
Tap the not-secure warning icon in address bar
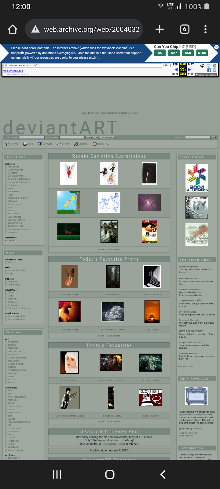(35, 29)
